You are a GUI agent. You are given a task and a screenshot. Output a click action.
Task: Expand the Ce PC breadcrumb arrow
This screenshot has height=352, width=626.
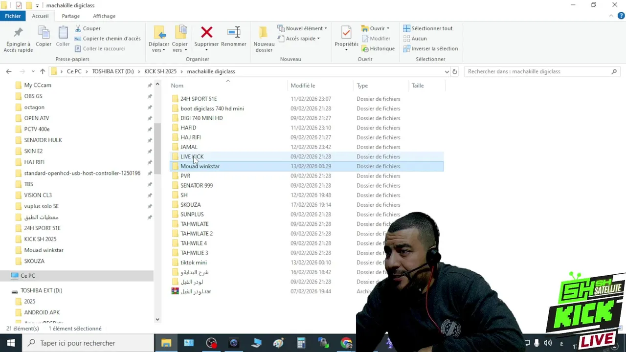(x=87, y=71)
